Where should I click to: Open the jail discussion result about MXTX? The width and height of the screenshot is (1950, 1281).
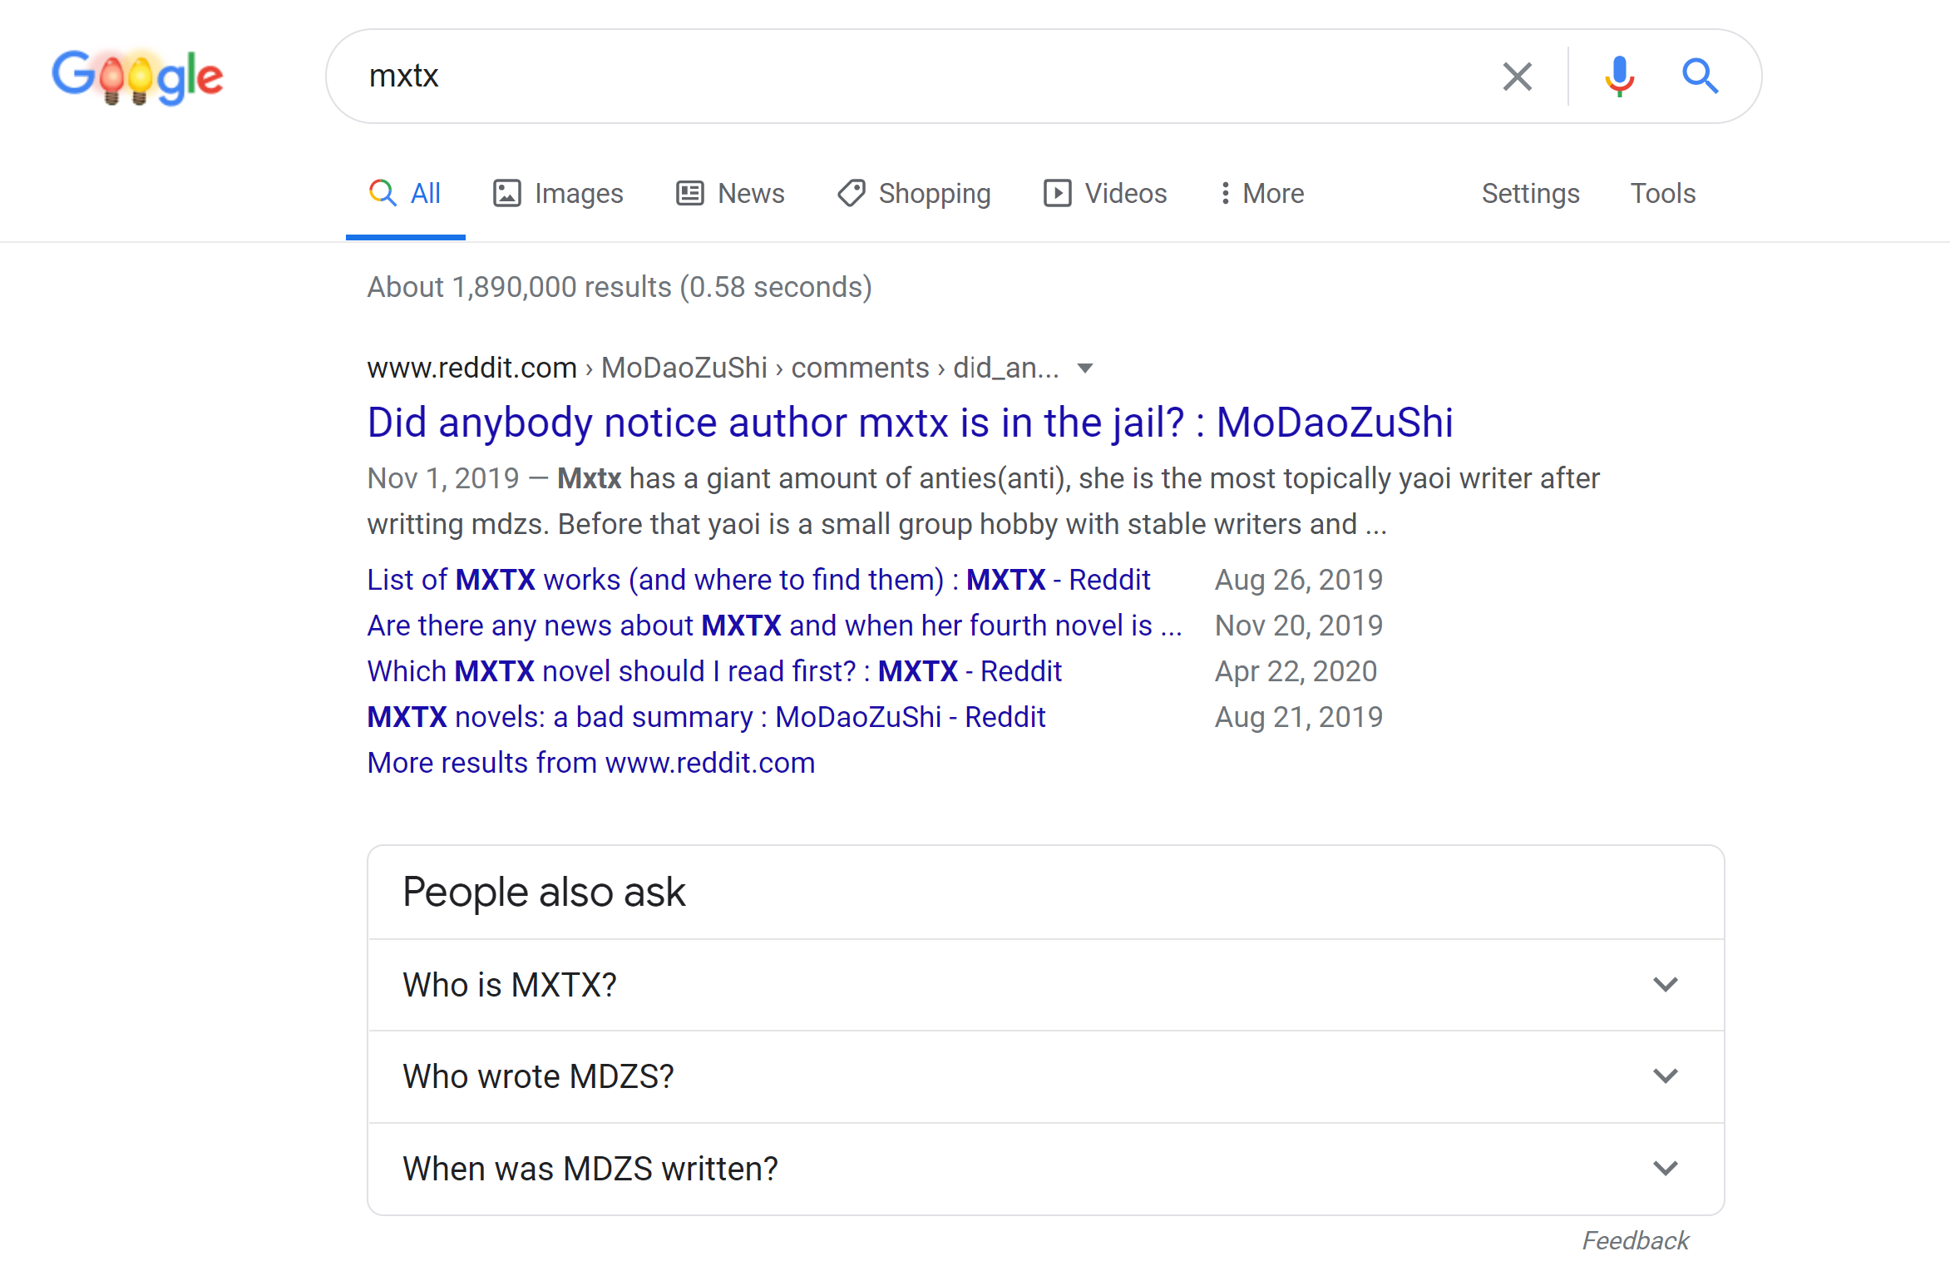click(909, 422)
